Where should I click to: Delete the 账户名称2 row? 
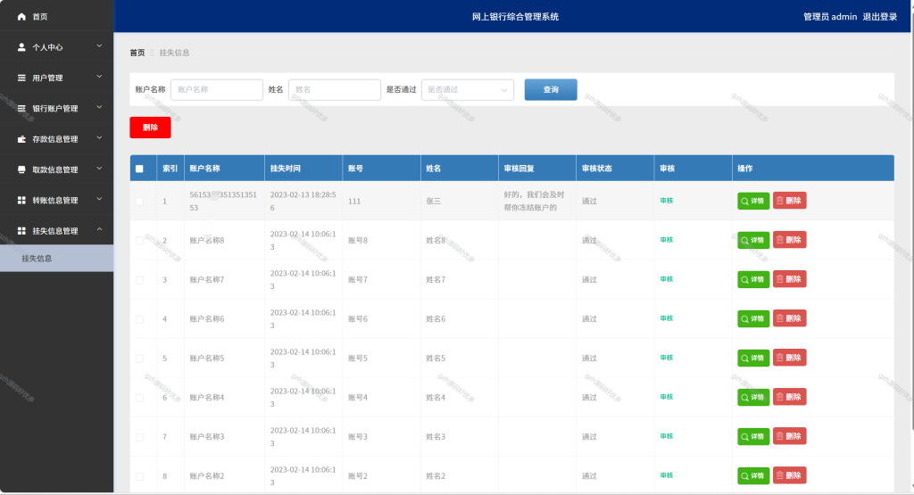pyautogui.click(x=789, y=475)
